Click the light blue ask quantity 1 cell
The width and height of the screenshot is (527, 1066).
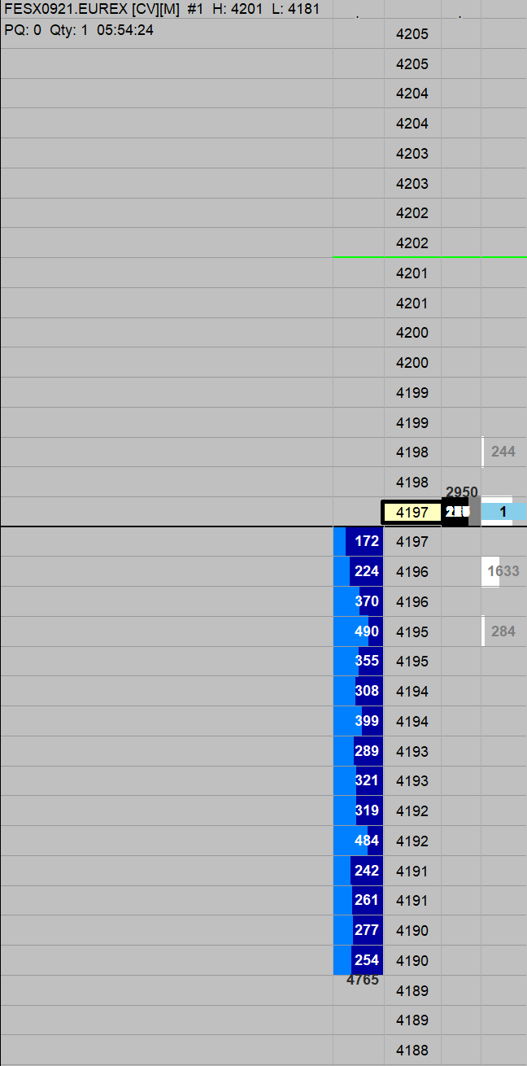(503, 512)
